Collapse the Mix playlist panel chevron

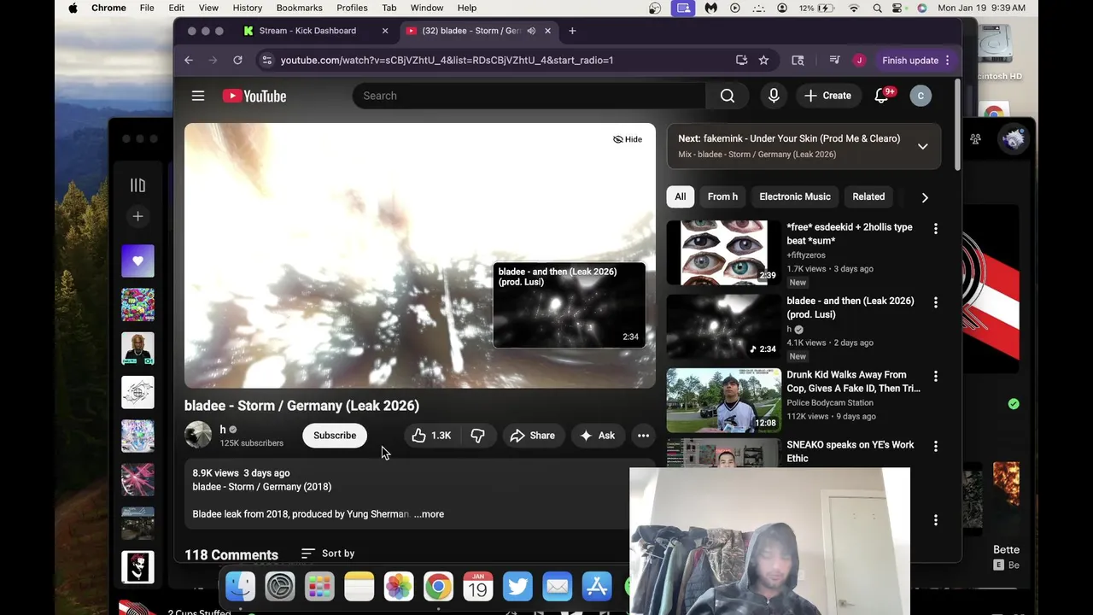coord(922,146)
